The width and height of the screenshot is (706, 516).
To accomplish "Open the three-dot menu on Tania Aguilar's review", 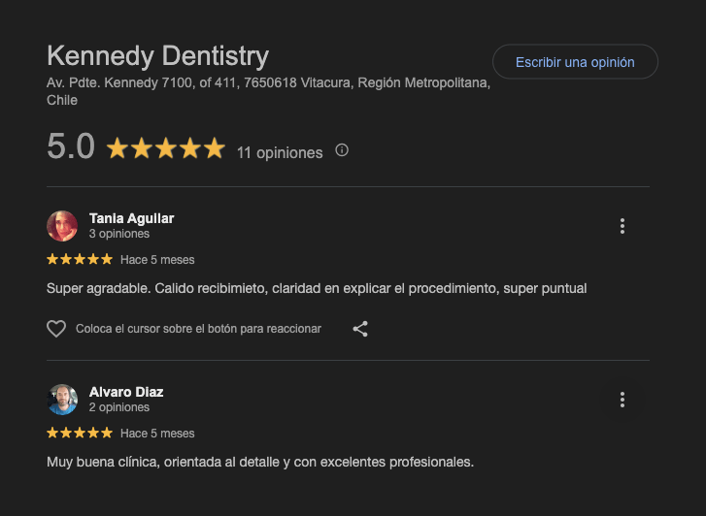I will coord(622,226).
